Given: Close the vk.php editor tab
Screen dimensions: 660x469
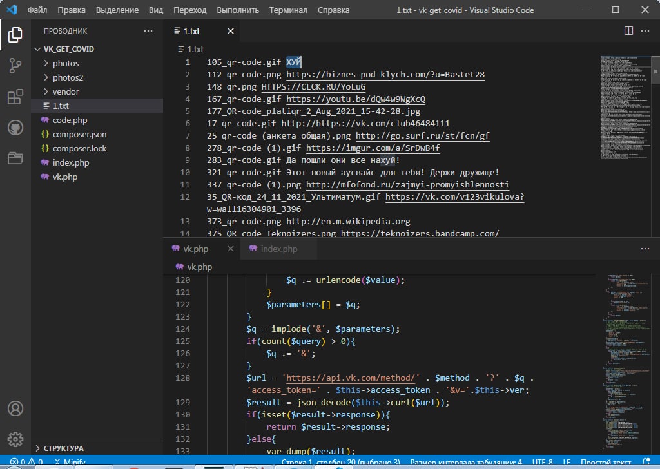Looking at the screenshot, I should click(231, 249).
